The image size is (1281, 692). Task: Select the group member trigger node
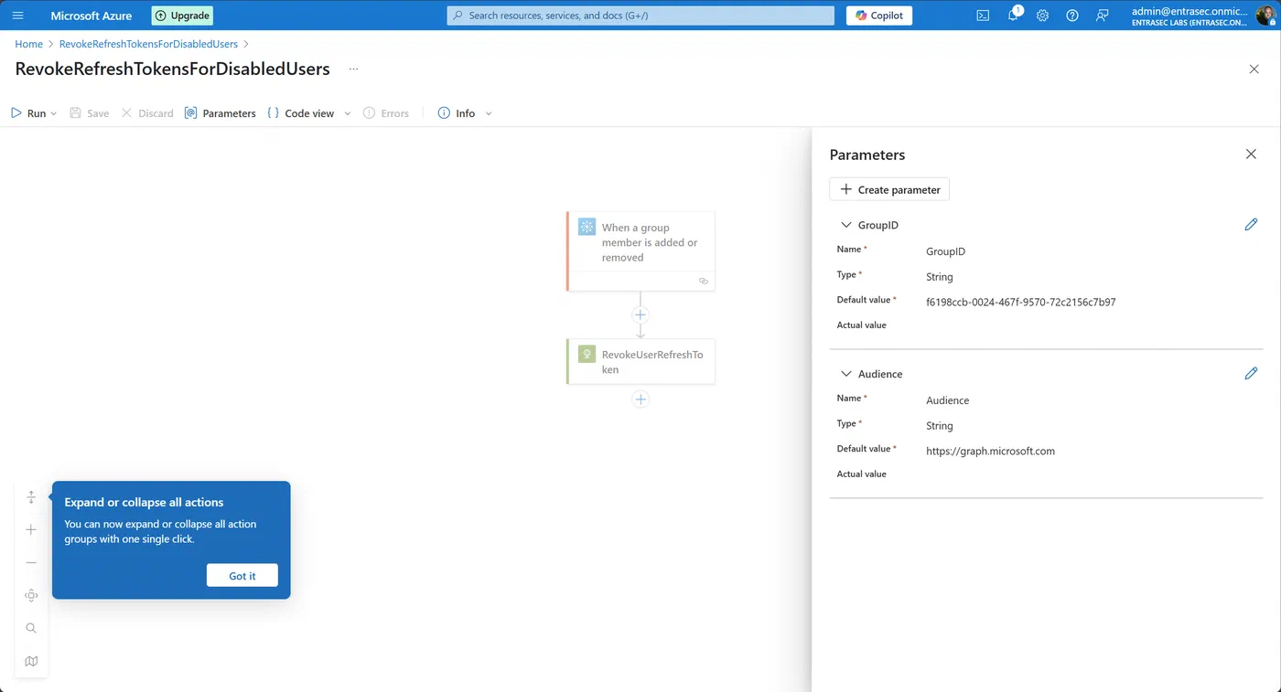pos(640,251)
